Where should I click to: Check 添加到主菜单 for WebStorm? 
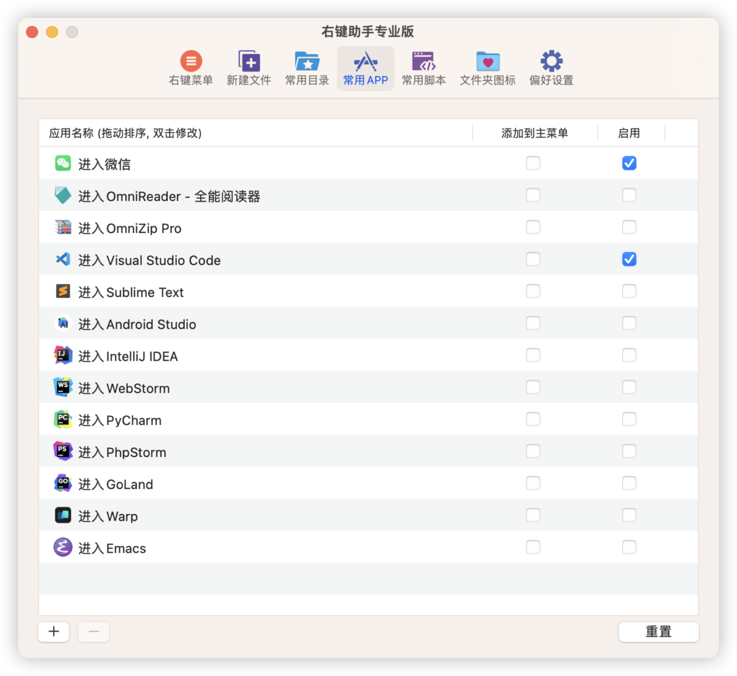click(533, 387)
